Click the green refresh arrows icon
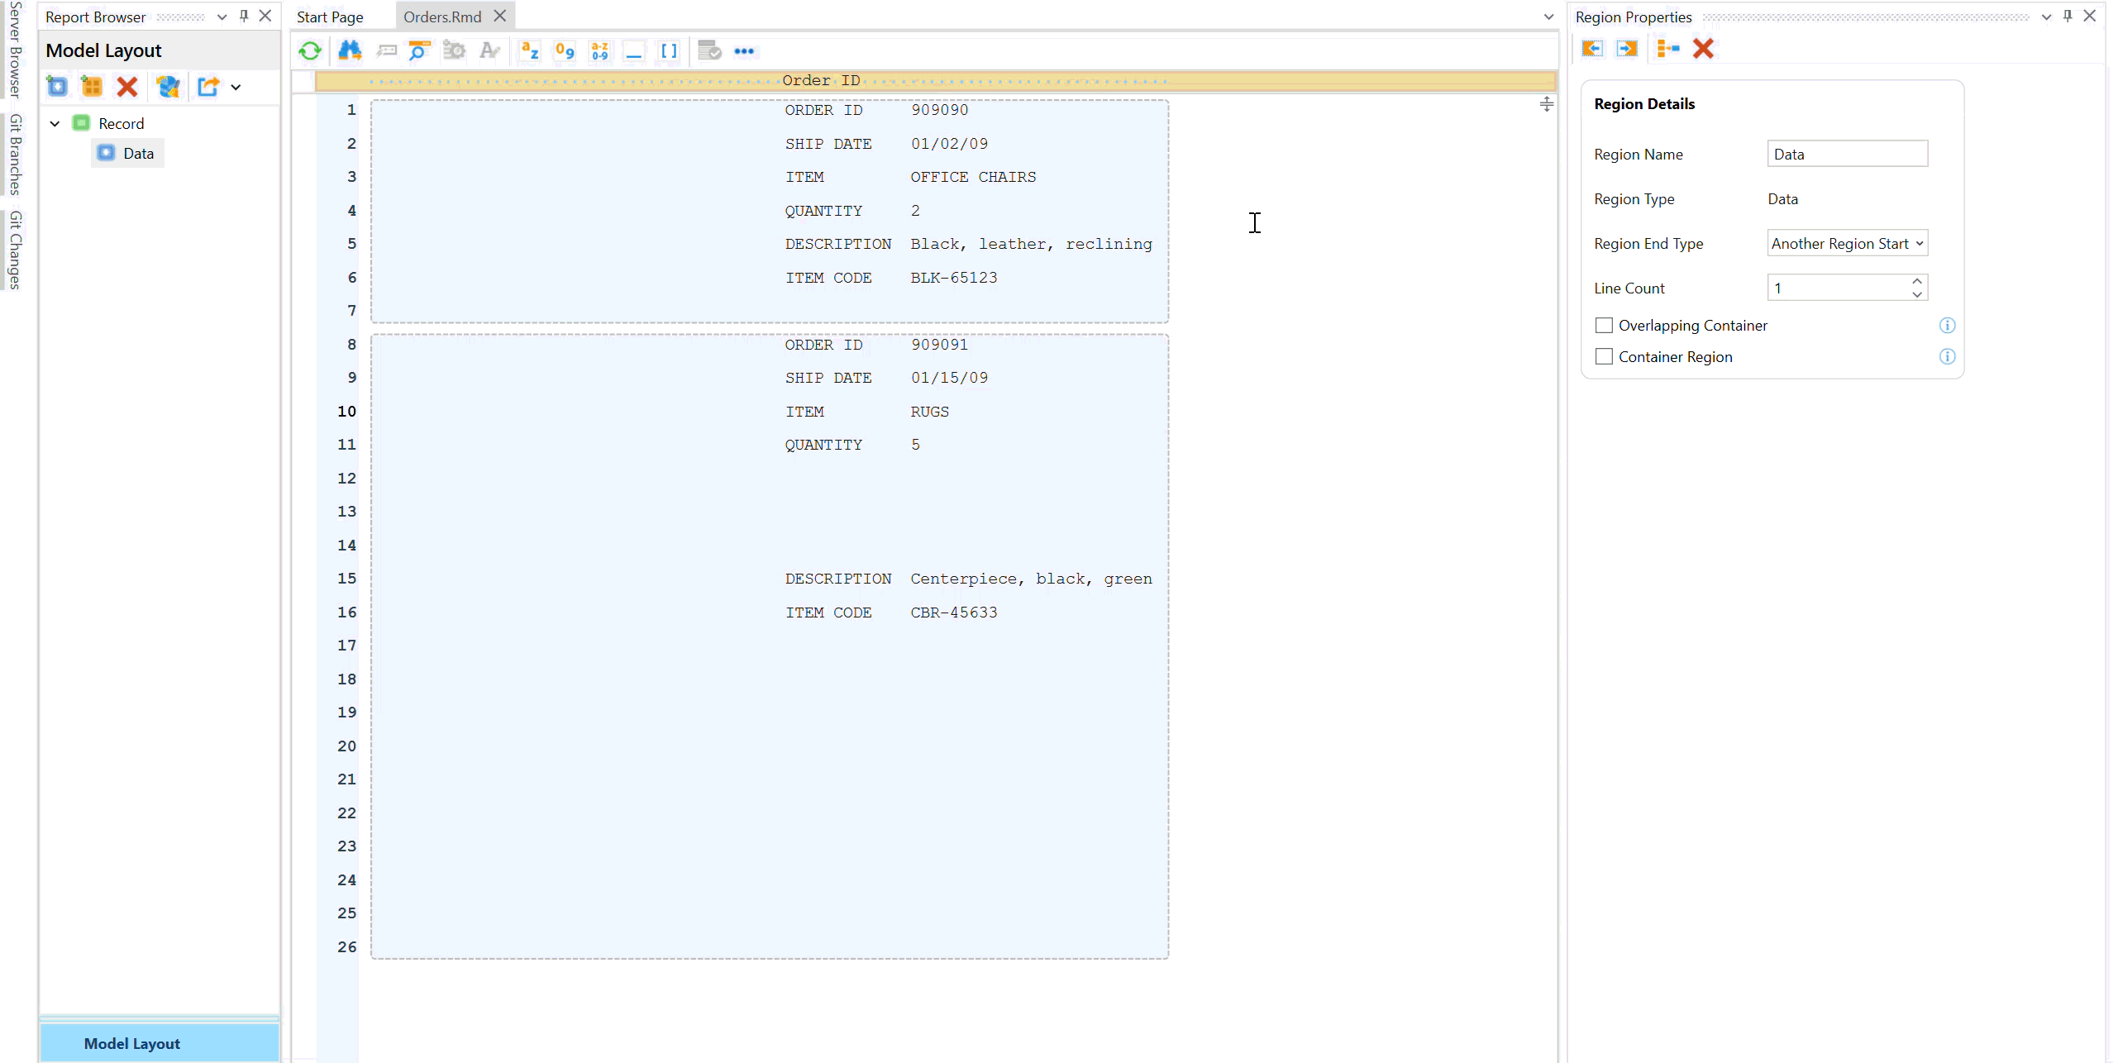 [x=310, y=51]
